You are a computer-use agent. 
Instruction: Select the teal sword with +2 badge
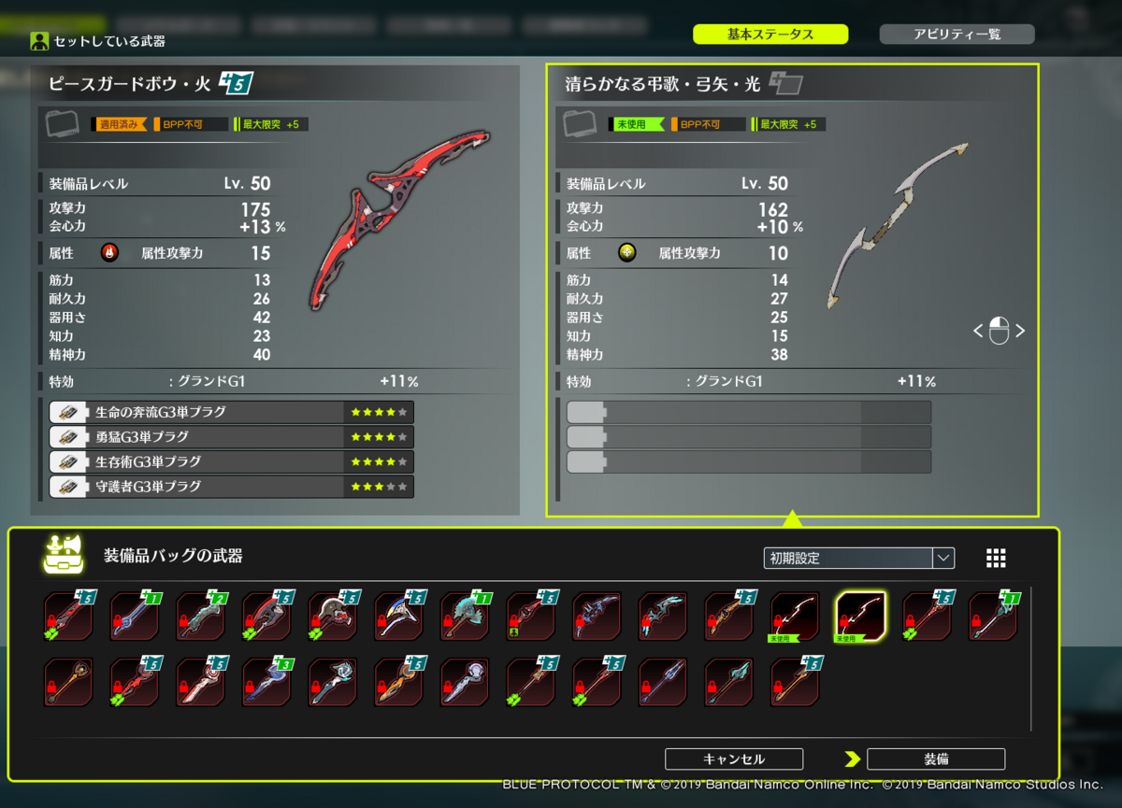click(x=201, y=617)
